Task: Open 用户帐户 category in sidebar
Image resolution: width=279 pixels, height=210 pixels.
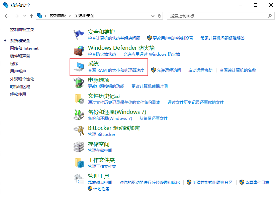Action: 18,71
